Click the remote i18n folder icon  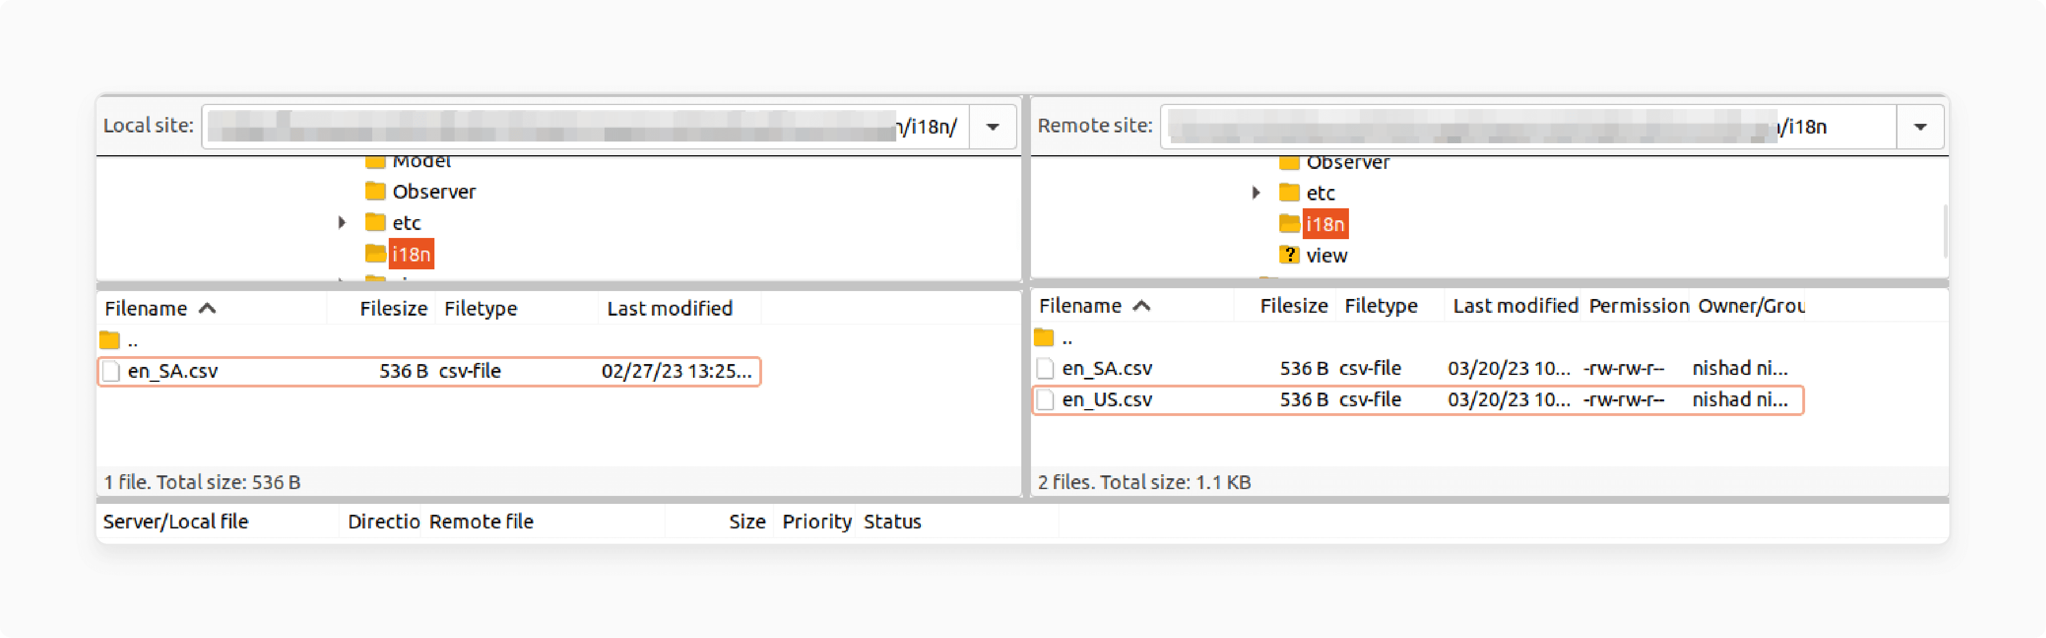1289,223
